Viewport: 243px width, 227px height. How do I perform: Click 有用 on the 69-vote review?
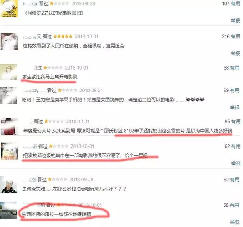[x=234, y=90]
